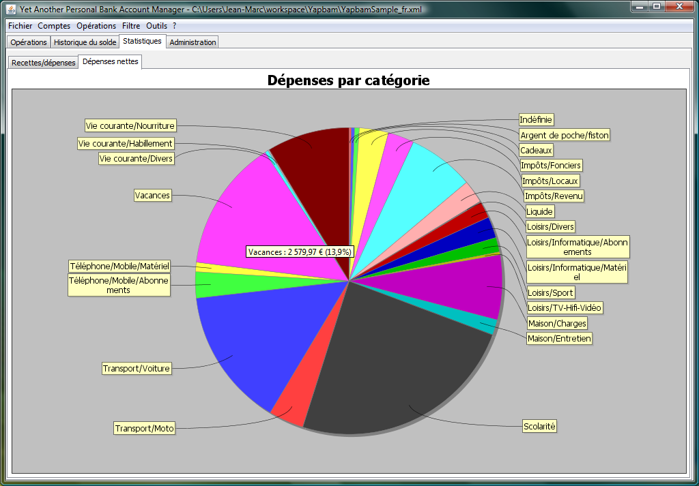Click the Maison/Charges label
Image resolution: width=699 pixels, height=486 pixels.
(x=557, y=322)
